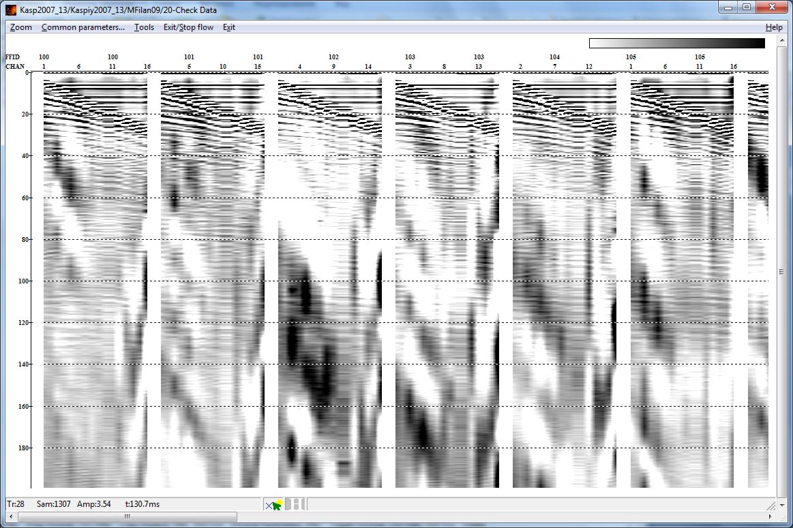Click the Sam:1307 status bar value
The height and width of the screenshot is (528, 793).
[x=54, y=503]
